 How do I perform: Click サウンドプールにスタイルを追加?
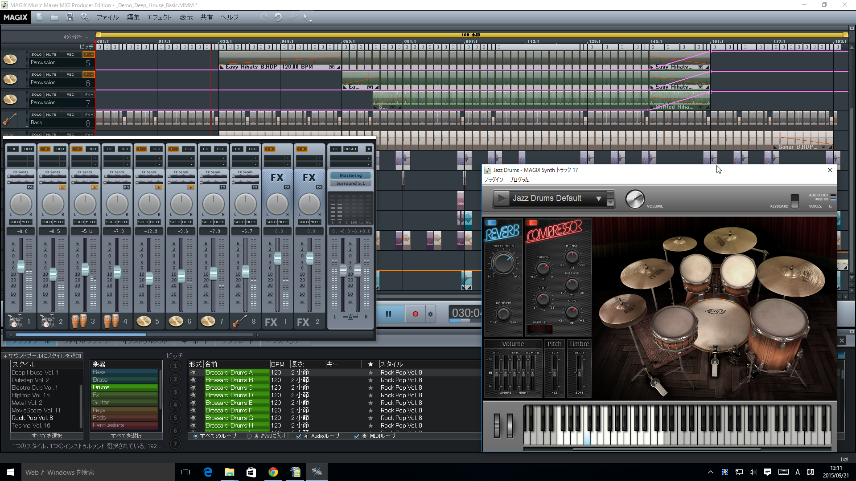[x=42, y=355]
